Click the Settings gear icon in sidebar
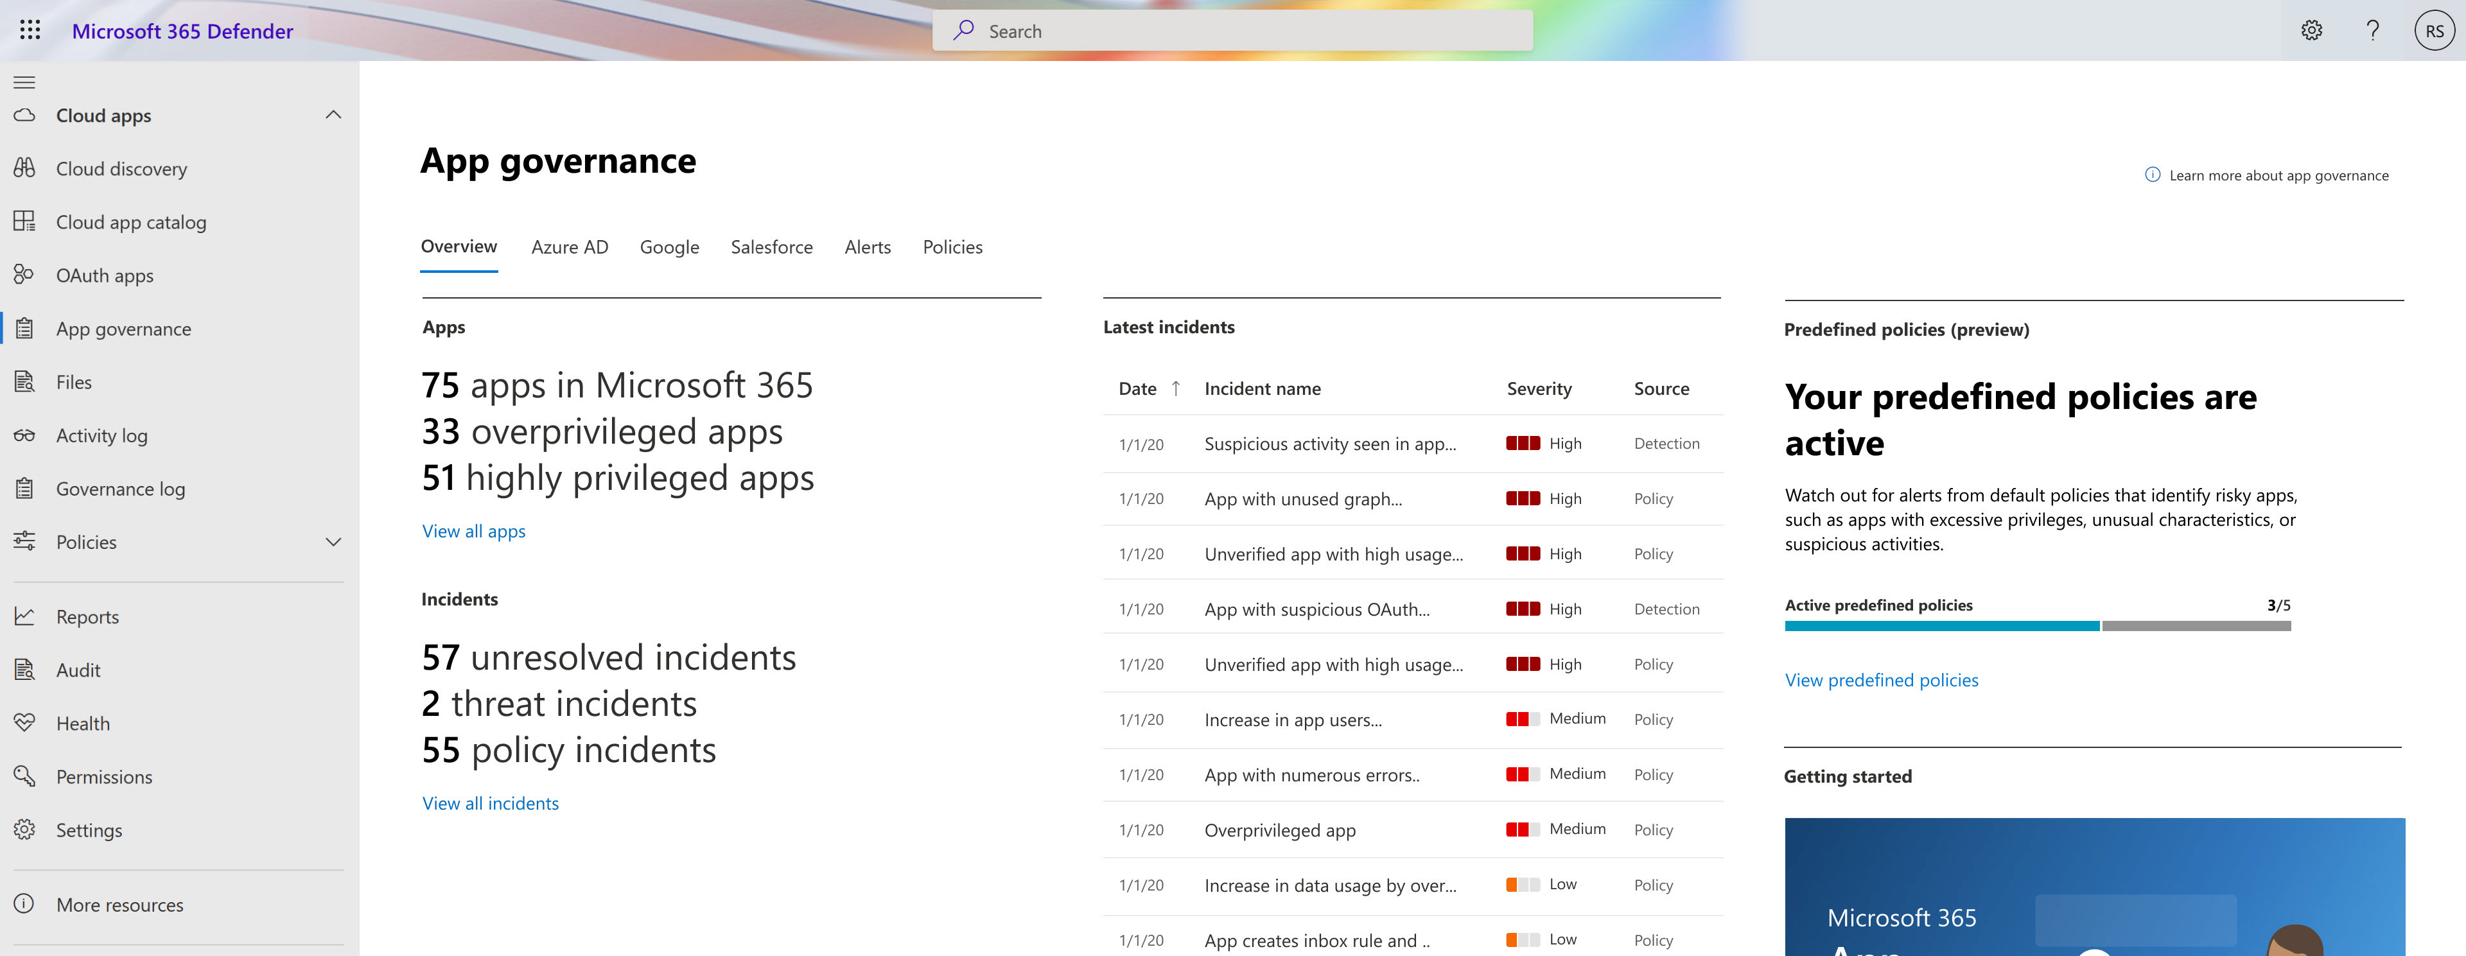The image size is (2466, 956). point(25,830)
